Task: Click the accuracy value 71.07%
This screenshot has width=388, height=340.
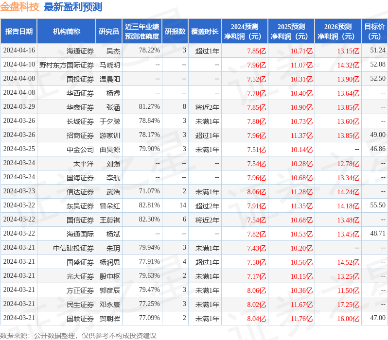Action: pos(149,191)
